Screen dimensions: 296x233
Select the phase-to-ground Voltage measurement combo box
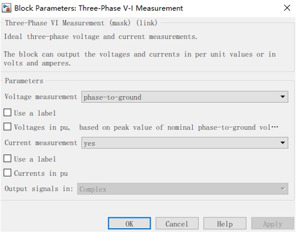tap(184, 97)
